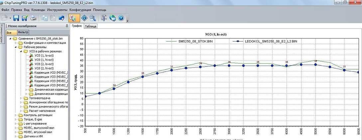The height and width of the screenshot is (140, 362).
Task: Click the LEDOKOL_SM5250_08_E2_L2.BIN legend entry
Action: tap(271, 41)
